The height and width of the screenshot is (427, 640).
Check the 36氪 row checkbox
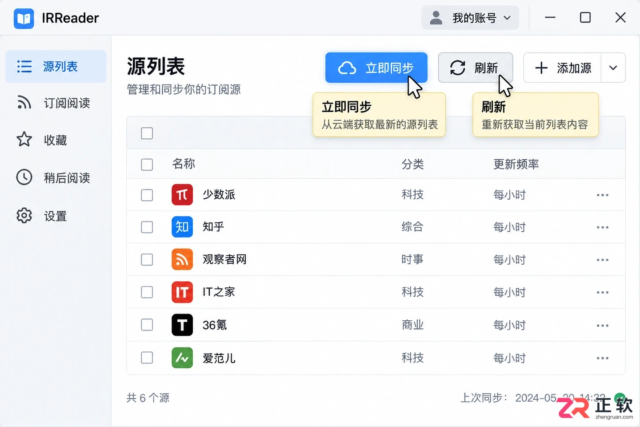click(147, 325)
